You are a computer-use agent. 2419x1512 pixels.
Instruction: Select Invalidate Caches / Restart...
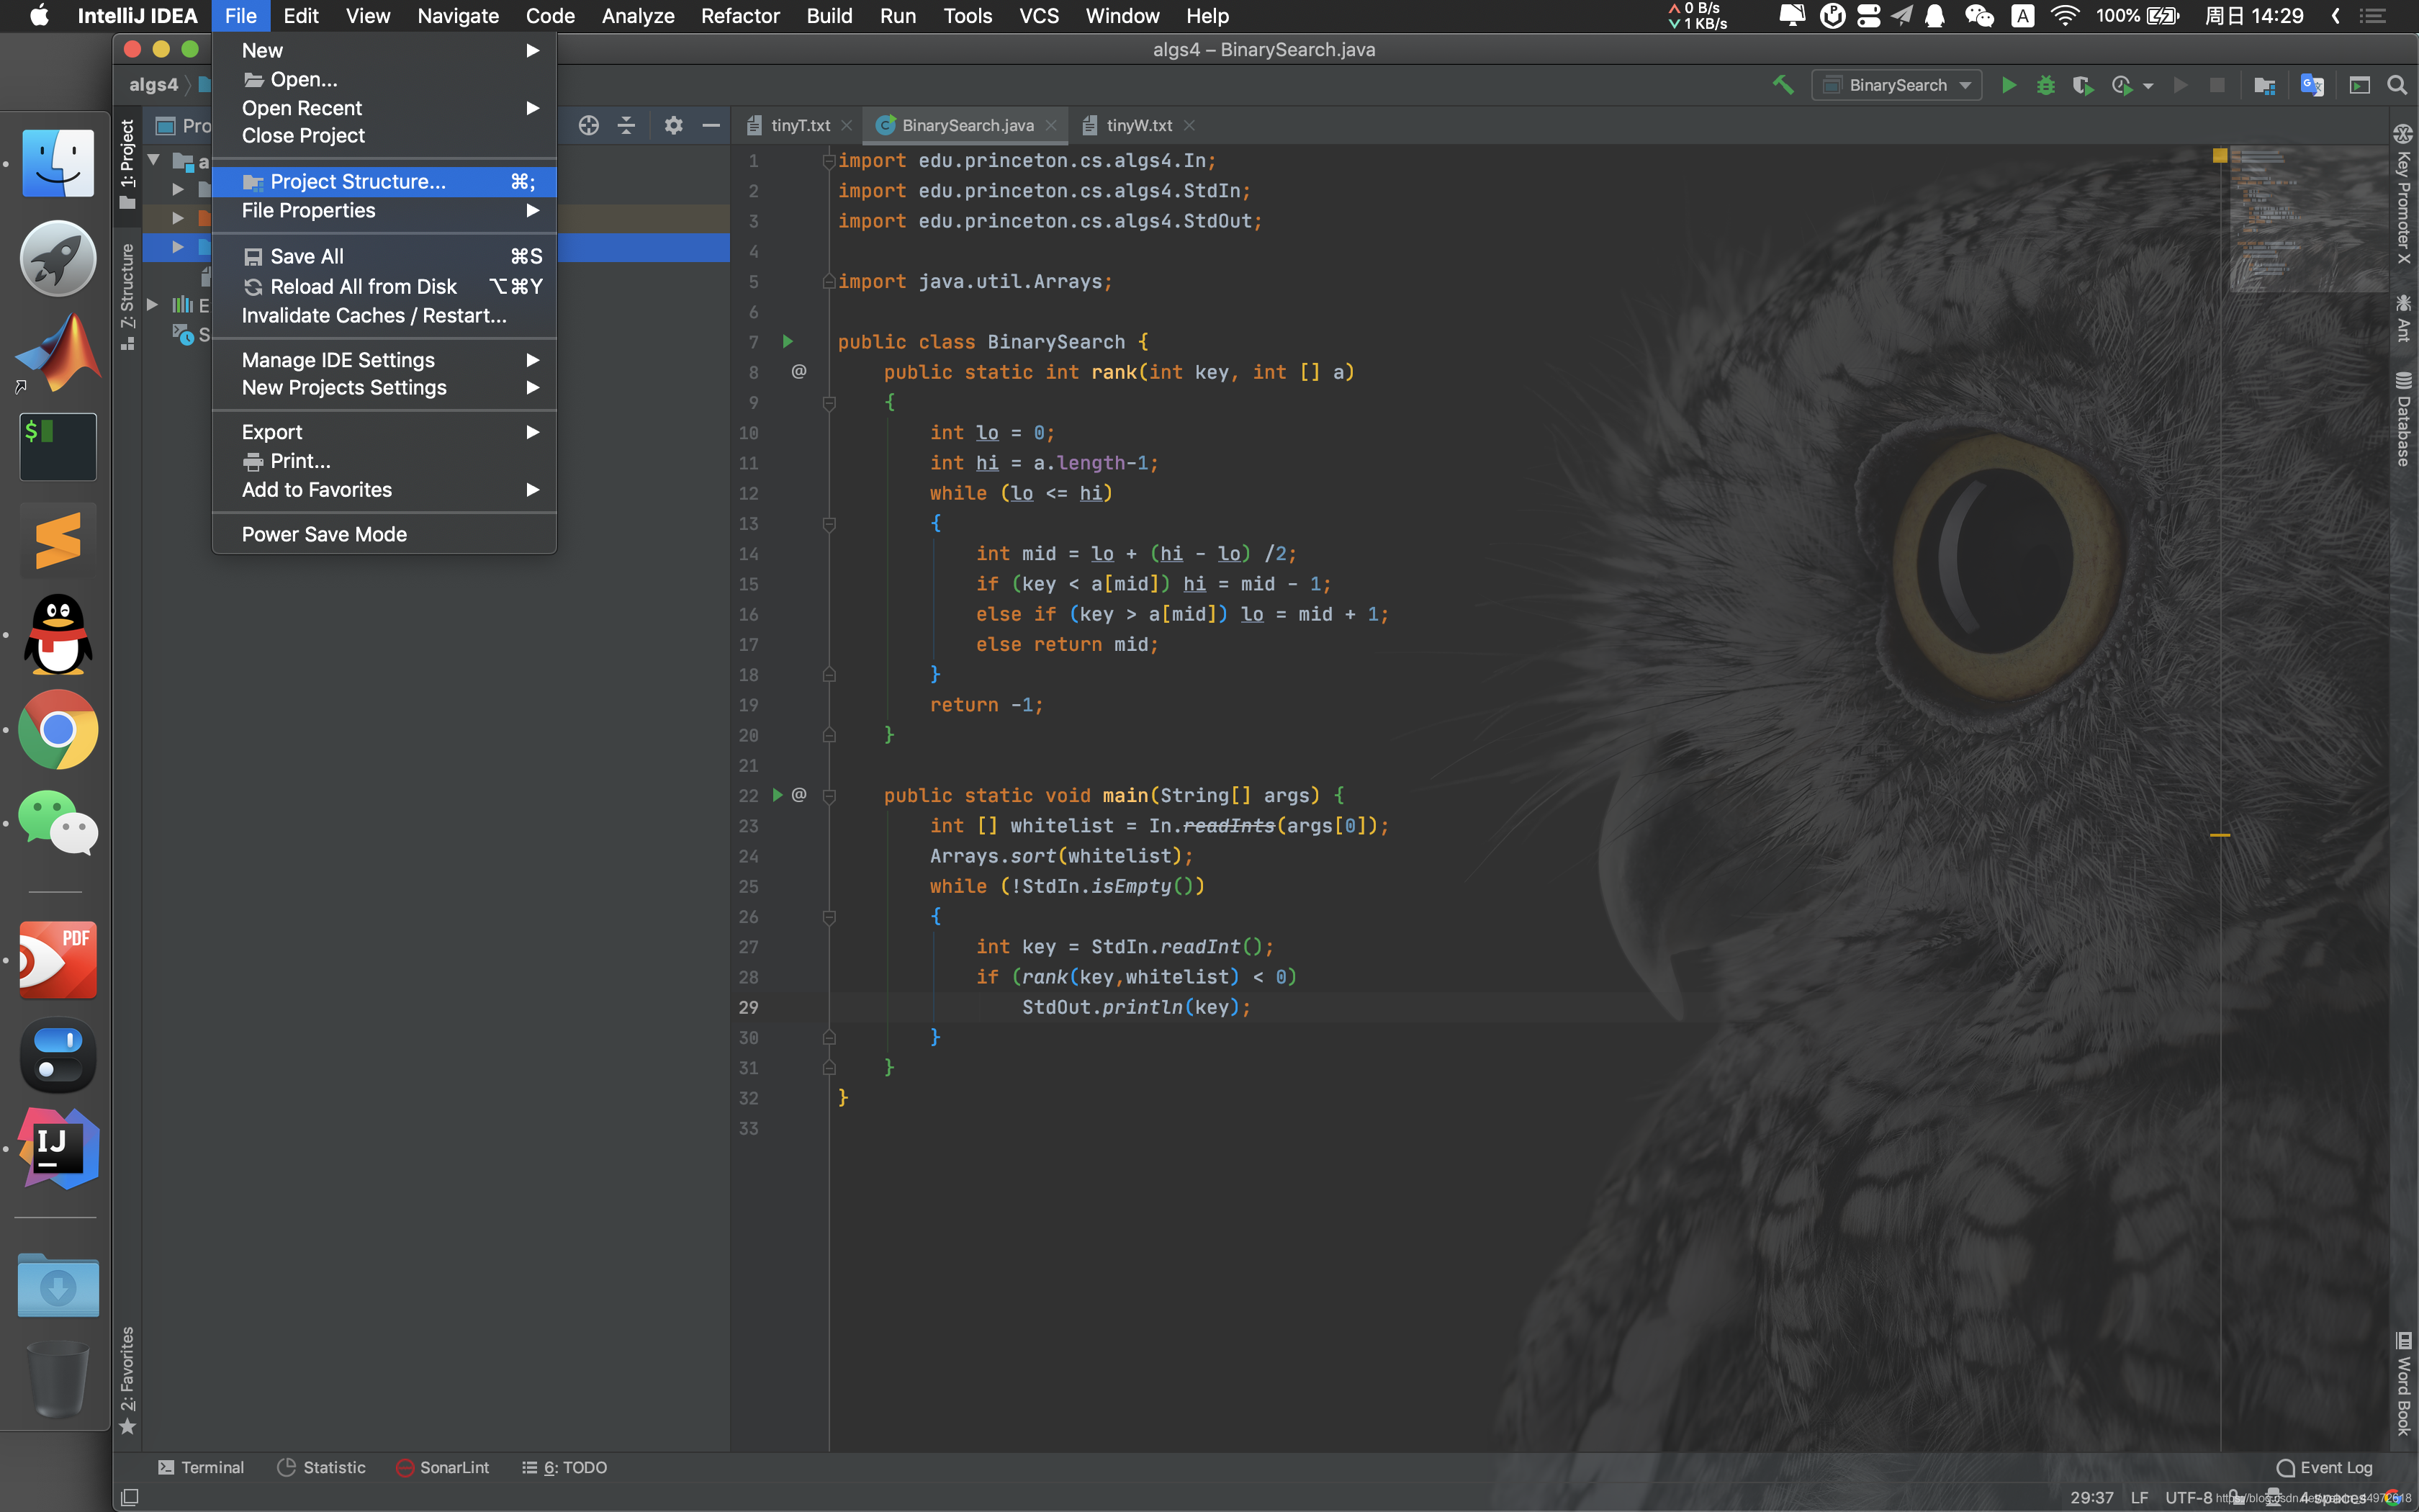384,315
